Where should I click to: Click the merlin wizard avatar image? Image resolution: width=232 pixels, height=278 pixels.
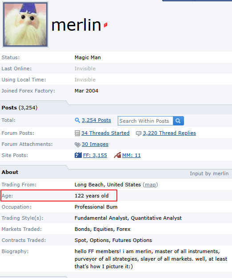[25, 24]
